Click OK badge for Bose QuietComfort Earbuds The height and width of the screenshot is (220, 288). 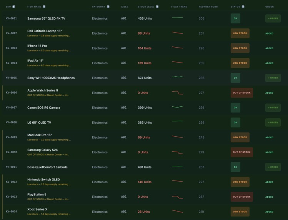tap(235, 167)
